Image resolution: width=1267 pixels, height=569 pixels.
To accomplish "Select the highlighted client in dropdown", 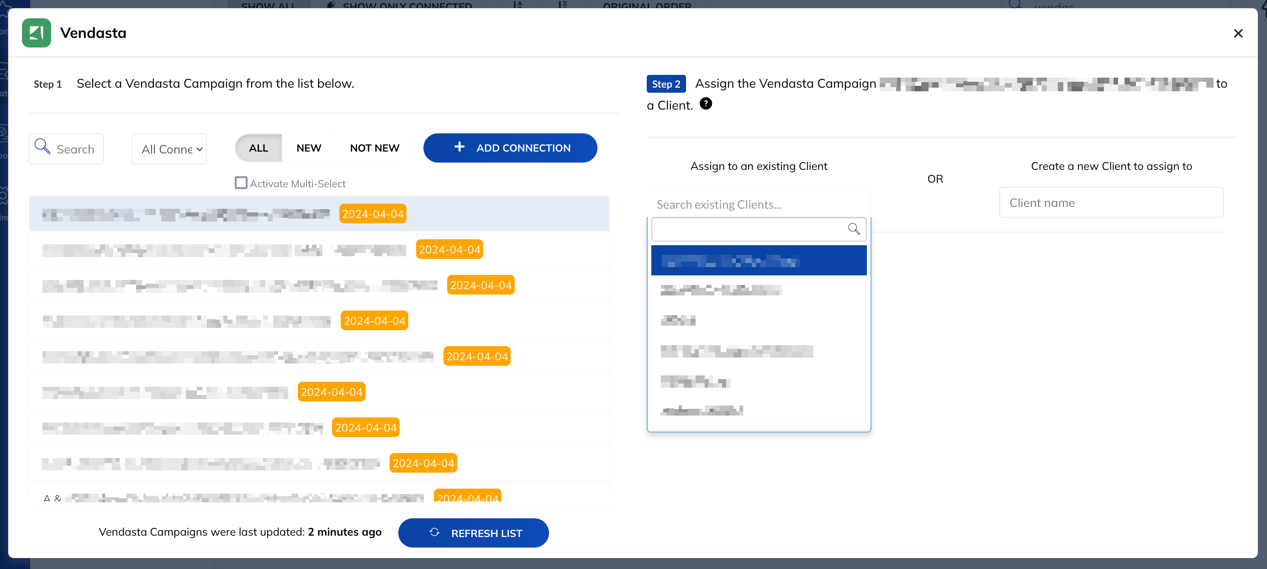I will (x=759, y=261).
